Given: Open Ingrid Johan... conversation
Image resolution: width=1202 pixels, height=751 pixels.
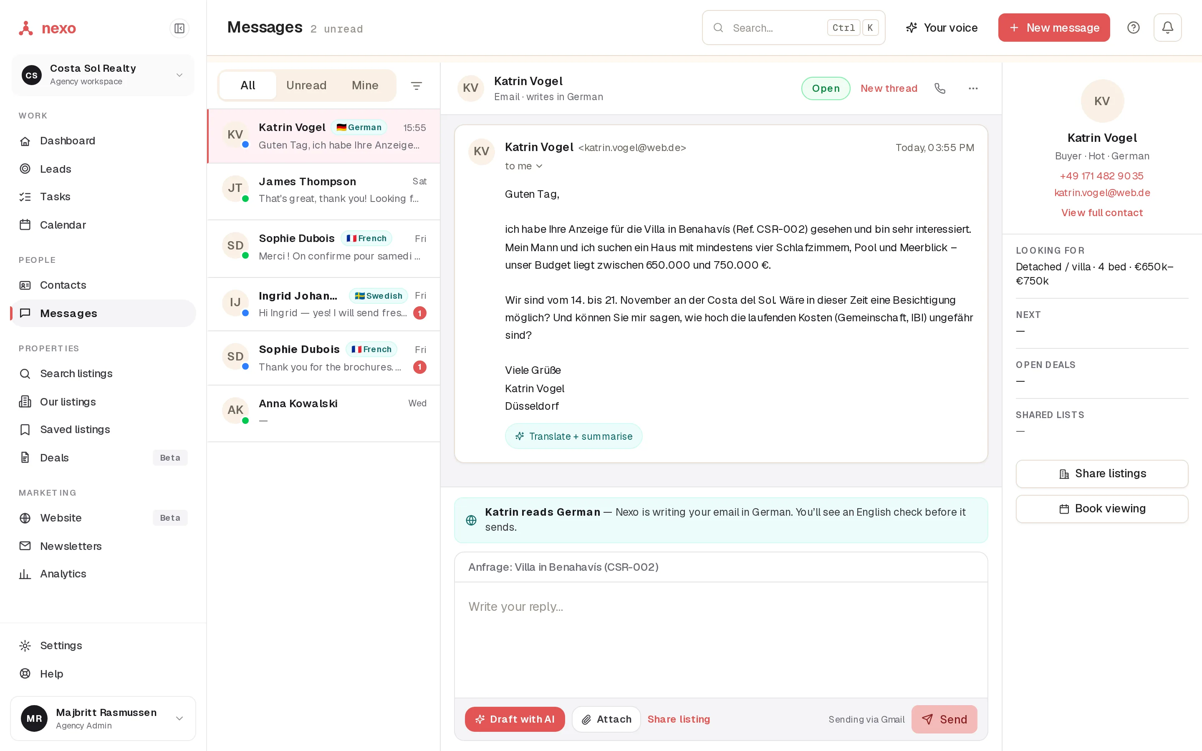Looking at the screenshot, I should (x=323, y=304).
